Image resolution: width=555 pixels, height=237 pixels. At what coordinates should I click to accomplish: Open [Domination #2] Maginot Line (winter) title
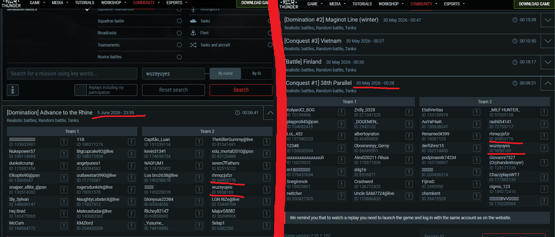point(331,20)
